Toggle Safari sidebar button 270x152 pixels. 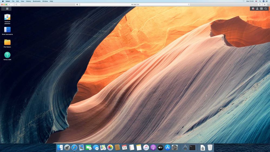click(x=16, y=5)
